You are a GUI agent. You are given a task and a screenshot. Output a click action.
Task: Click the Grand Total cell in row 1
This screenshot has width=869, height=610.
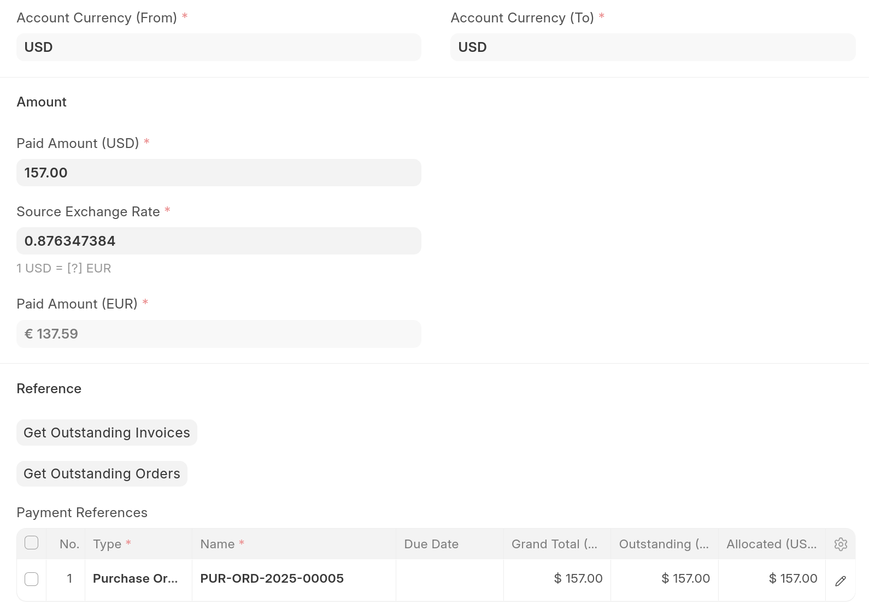pos(557,579)
